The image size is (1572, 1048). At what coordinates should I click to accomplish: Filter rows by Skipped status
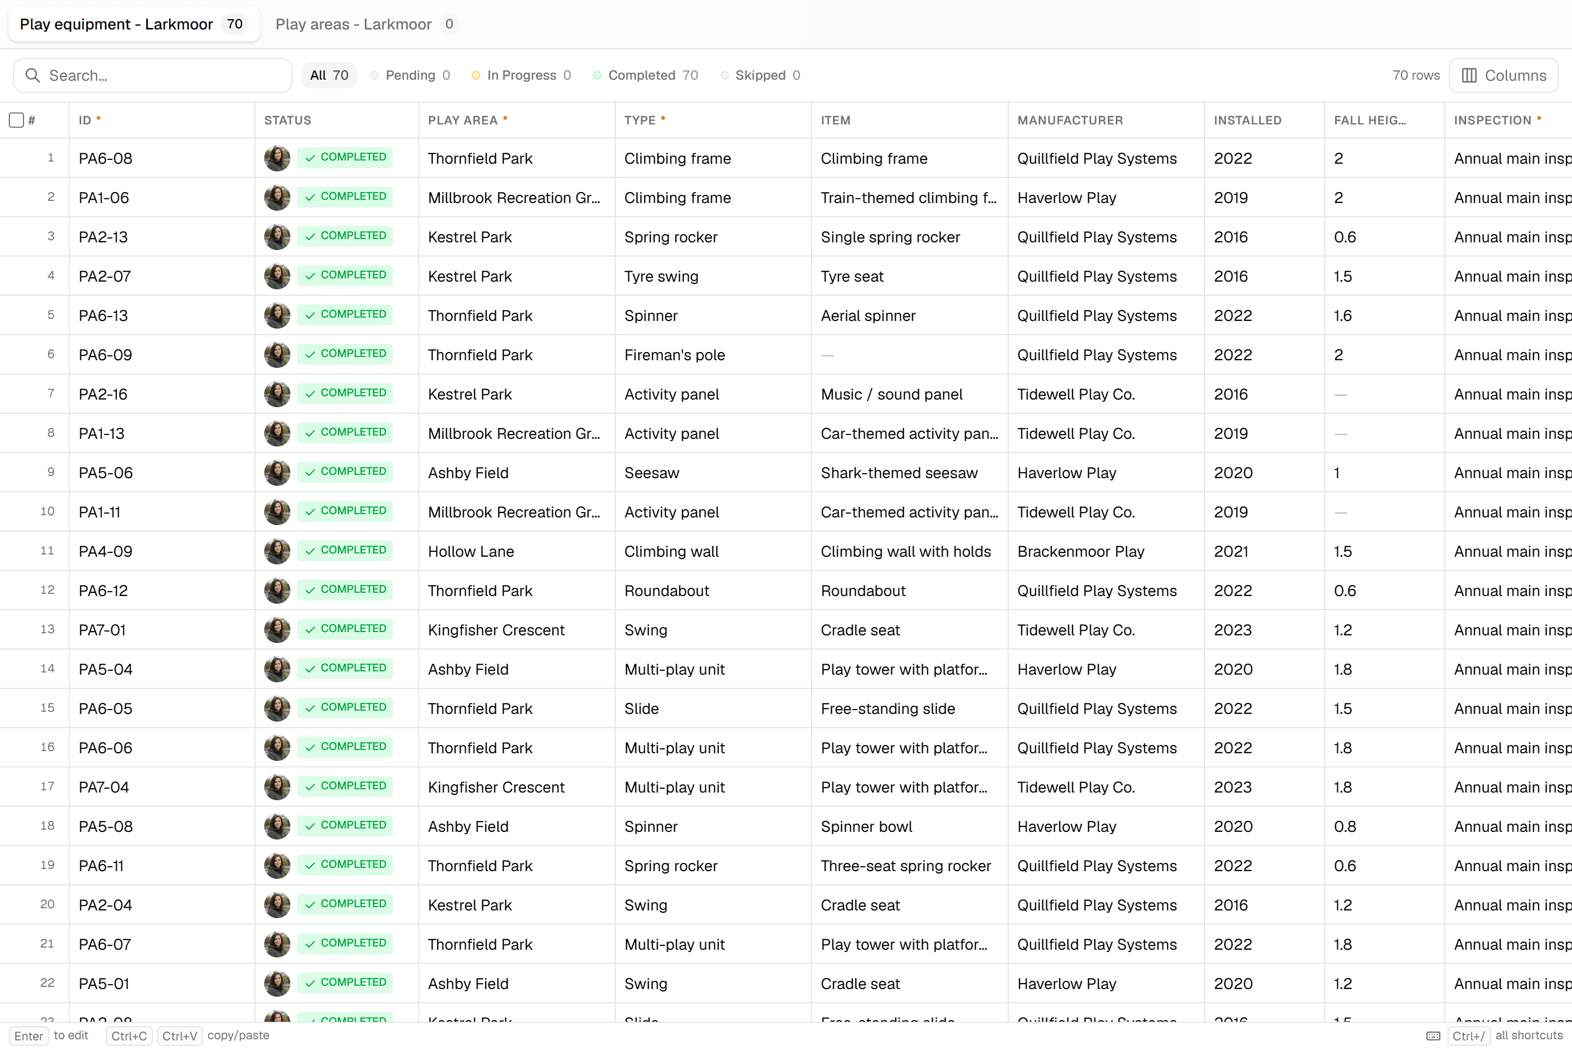[x=760, y=75]
